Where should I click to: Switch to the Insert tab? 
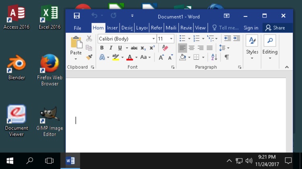coord(112,28)
